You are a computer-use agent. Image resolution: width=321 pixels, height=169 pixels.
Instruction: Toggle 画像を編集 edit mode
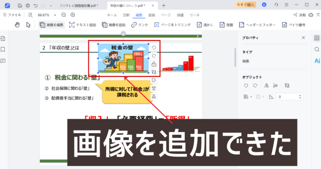[x=52, y=25]
